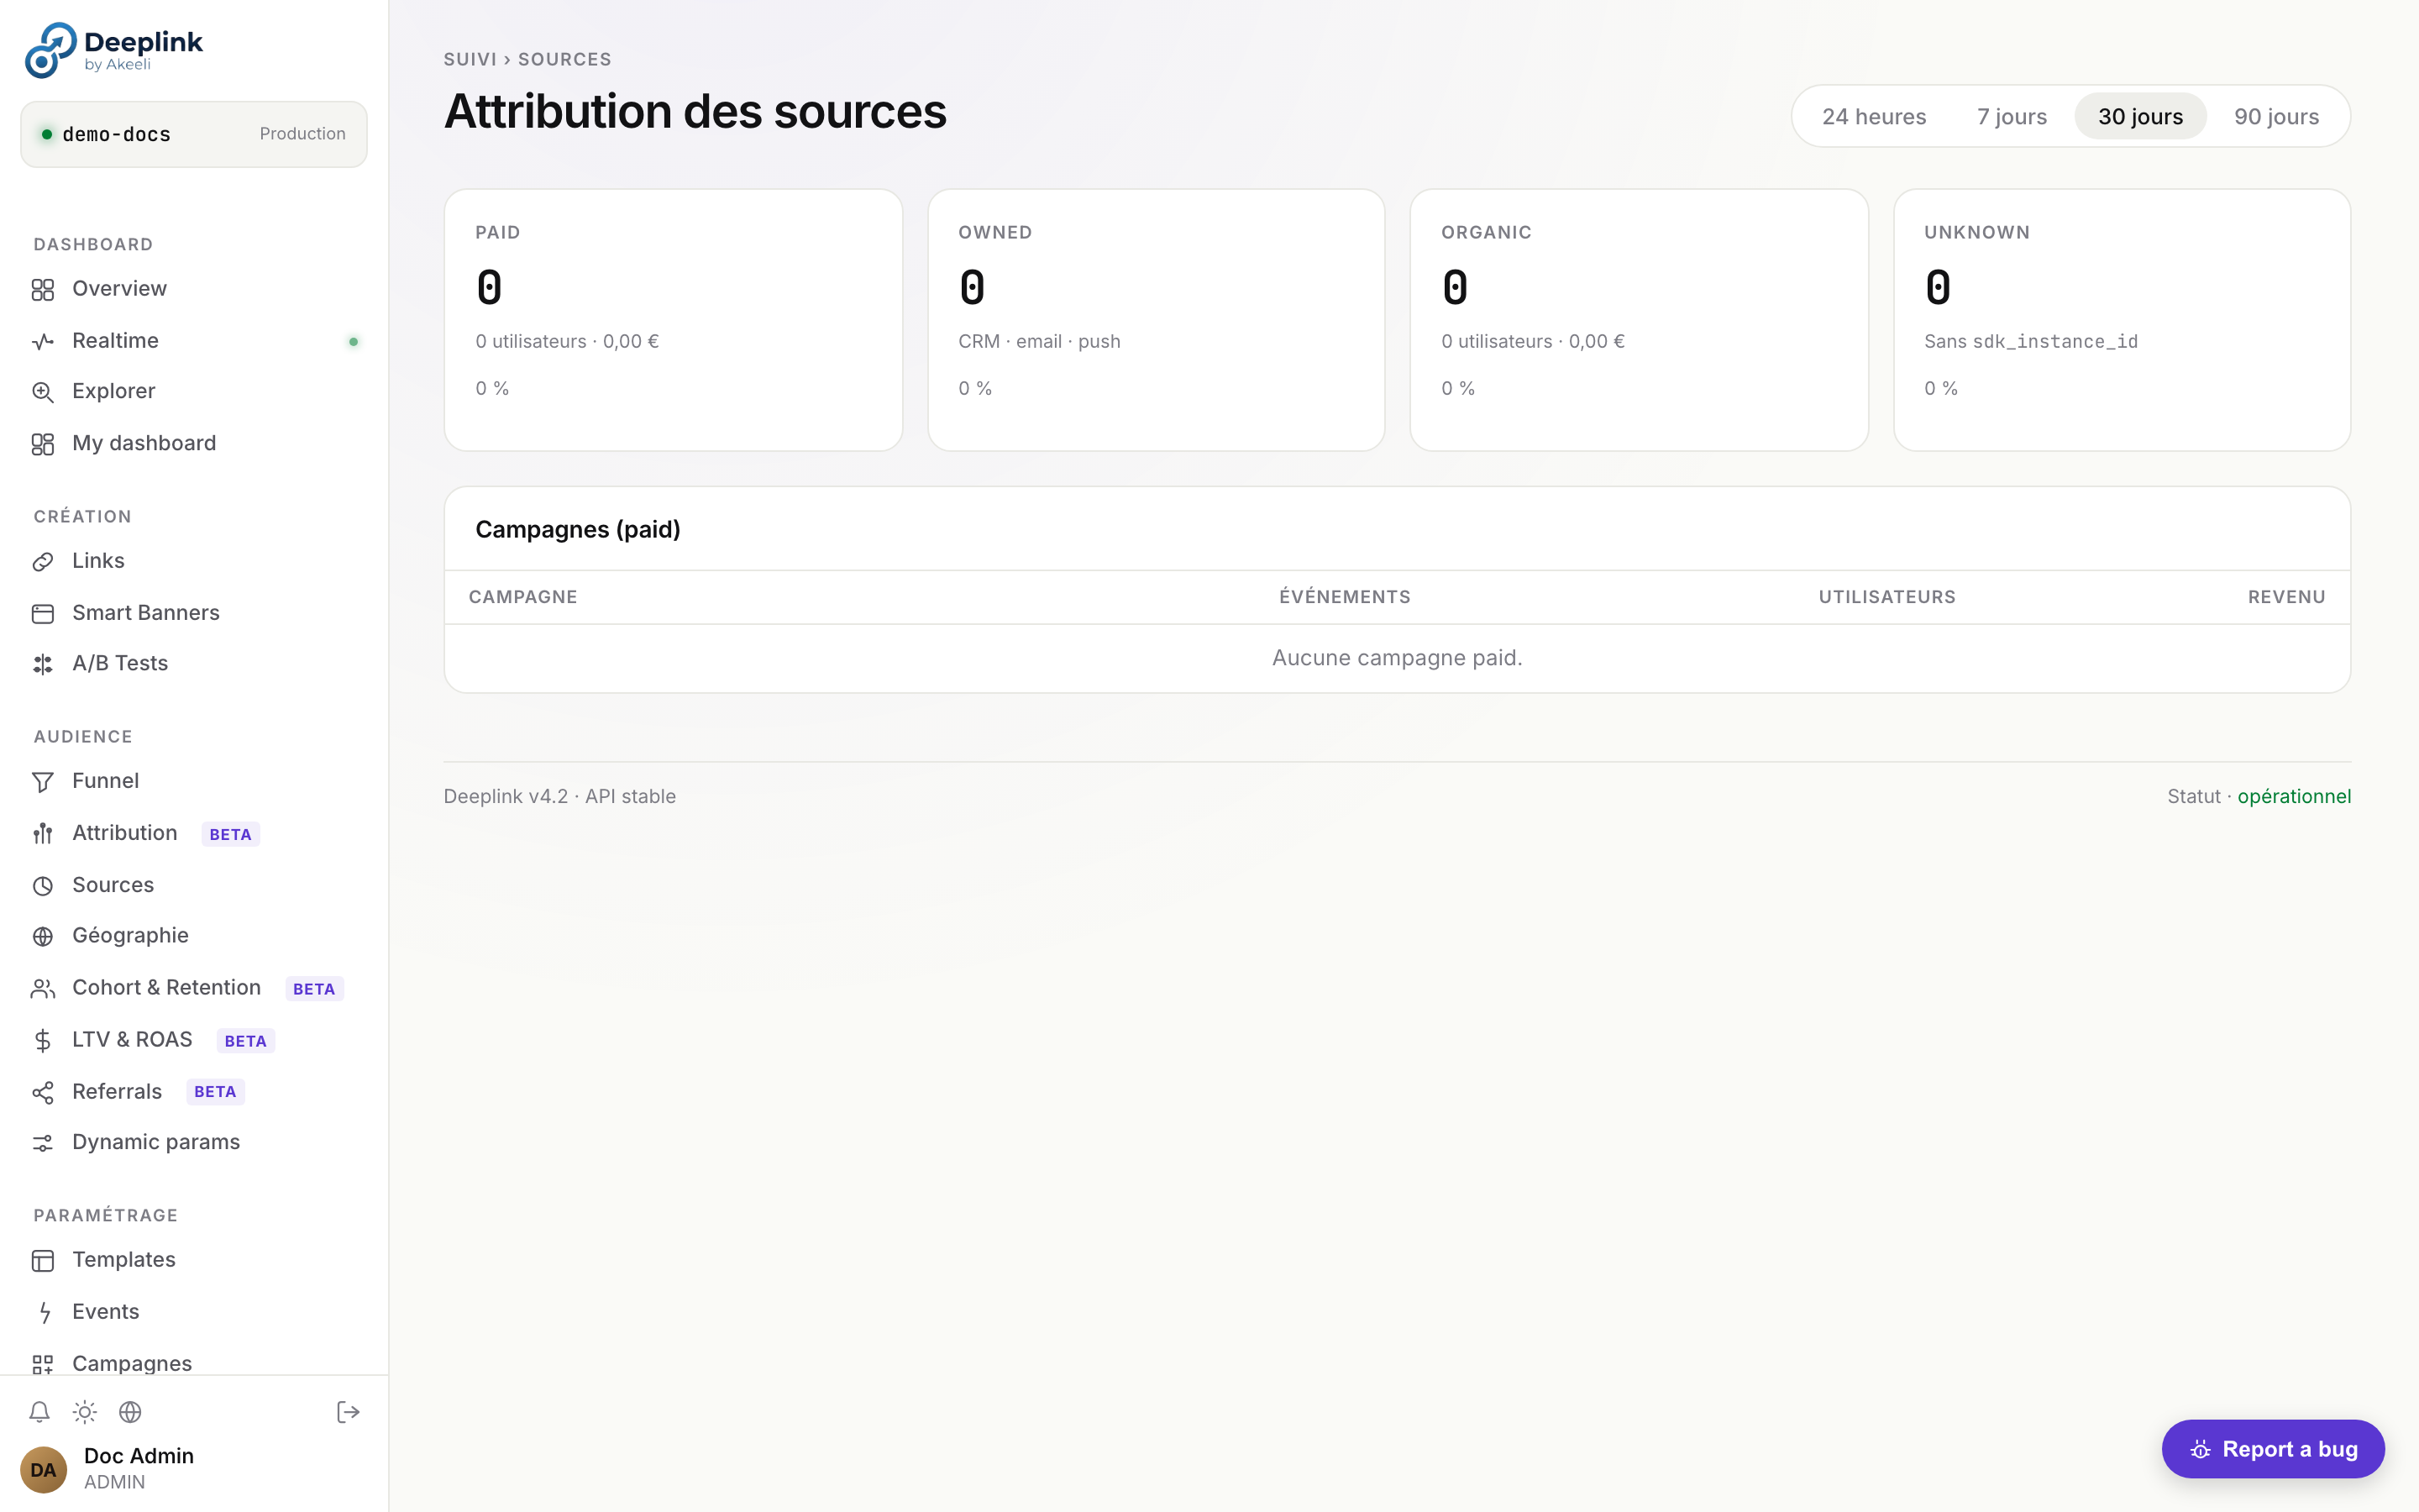Click the LTV & ROAS dollar icon
Screen dimensions: 2419x1512
pos(42,1041)
